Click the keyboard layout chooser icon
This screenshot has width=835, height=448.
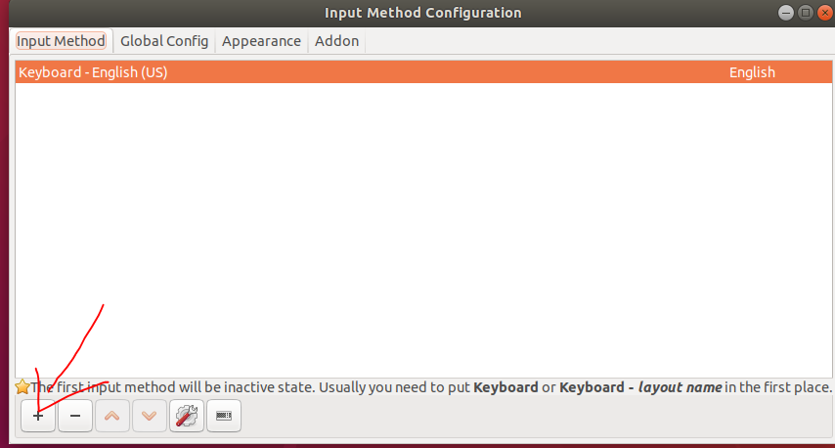(223, 416)
